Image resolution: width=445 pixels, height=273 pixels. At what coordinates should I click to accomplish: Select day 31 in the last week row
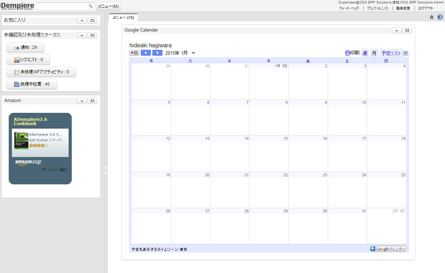(347, 227)
